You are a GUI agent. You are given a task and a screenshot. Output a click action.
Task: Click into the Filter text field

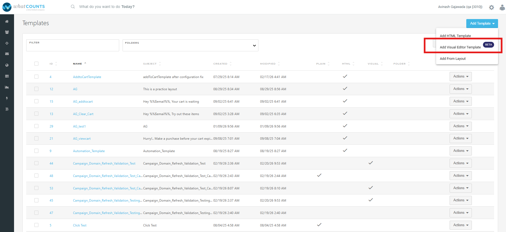[73, 47]
